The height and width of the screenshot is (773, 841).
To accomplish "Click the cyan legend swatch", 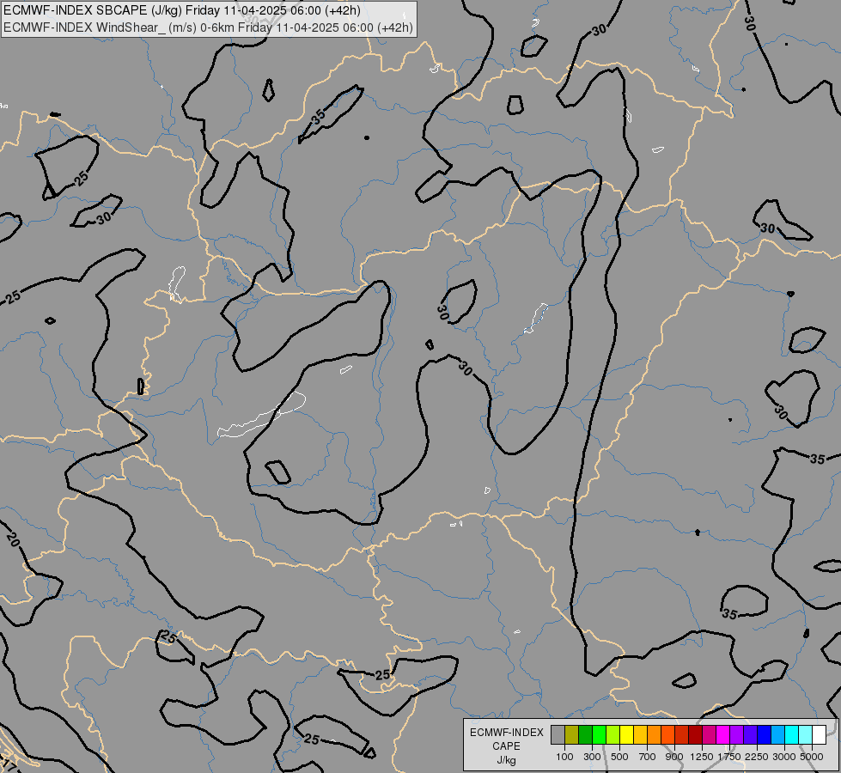I will click(792, 735).
